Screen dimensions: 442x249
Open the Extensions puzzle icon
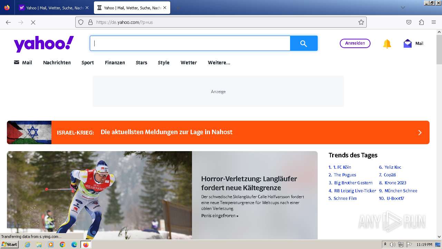421,22
